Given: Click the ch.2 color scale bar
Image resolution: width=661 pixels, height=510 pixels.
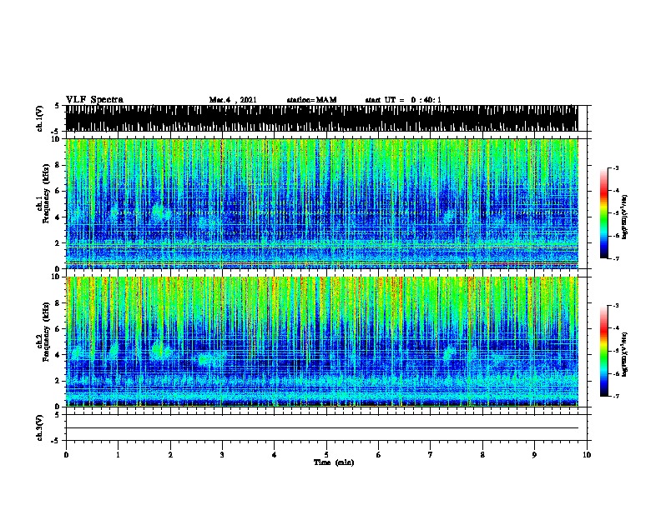Looking at the screenshot, I should 604,351.
